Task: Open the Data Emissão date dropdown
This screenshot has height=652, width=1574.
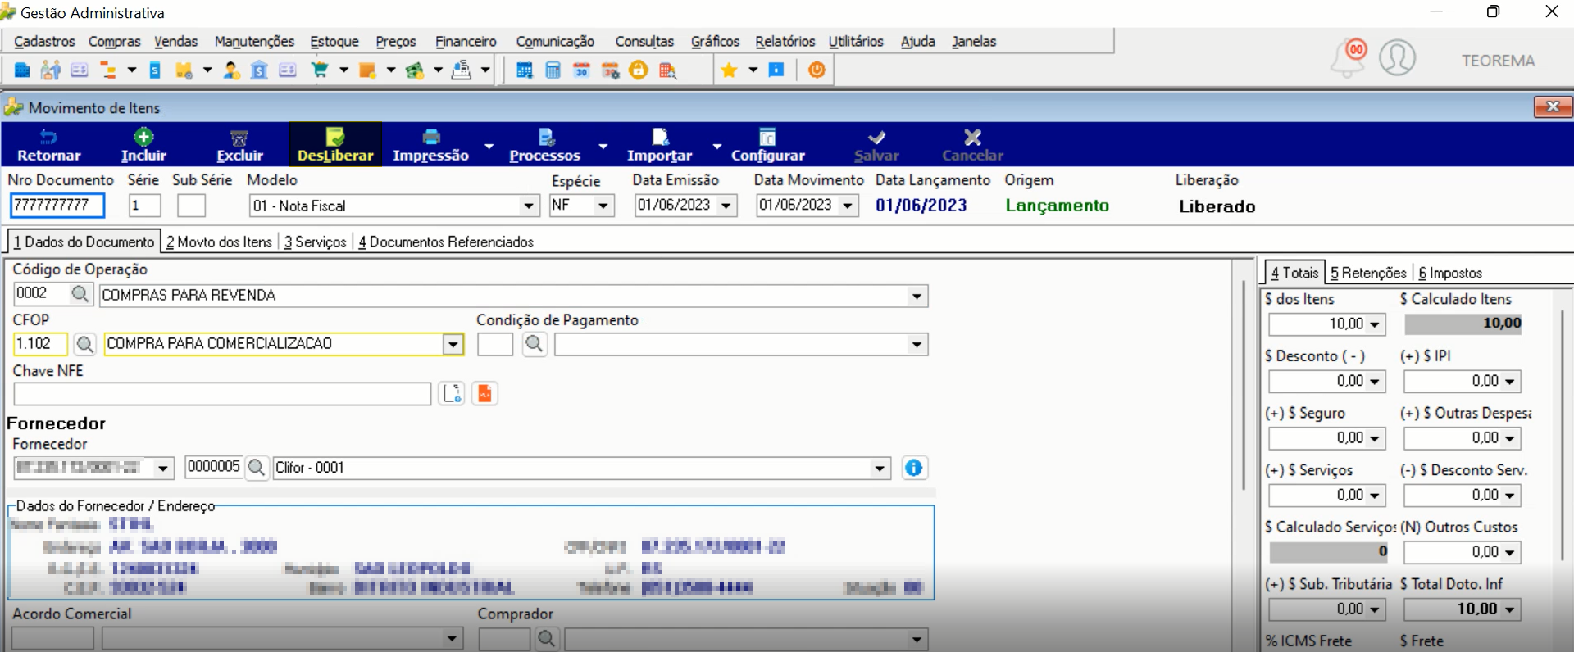Action: click(x=726, y=206)
